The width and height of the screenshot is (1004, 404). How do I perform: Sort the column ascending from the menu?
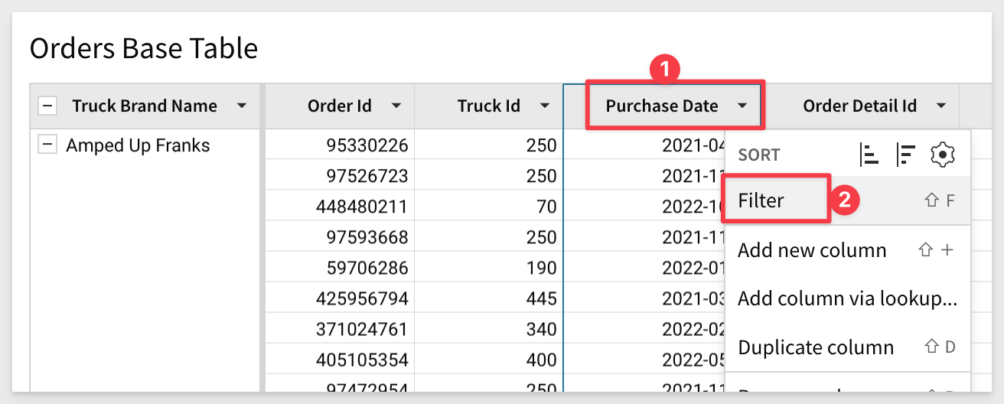coord(869,155)
